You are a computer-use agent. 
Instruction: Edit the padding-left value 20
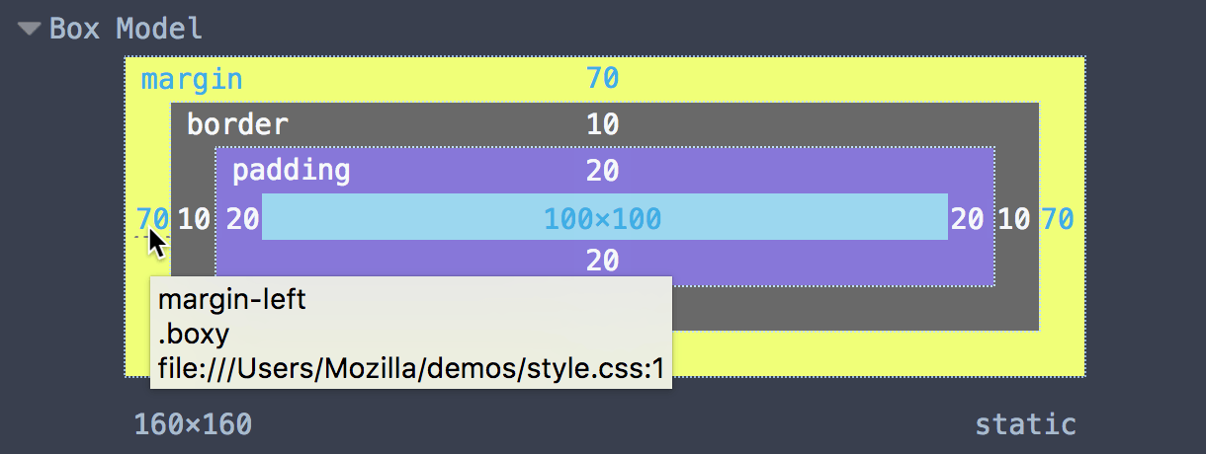click(242, 218)
